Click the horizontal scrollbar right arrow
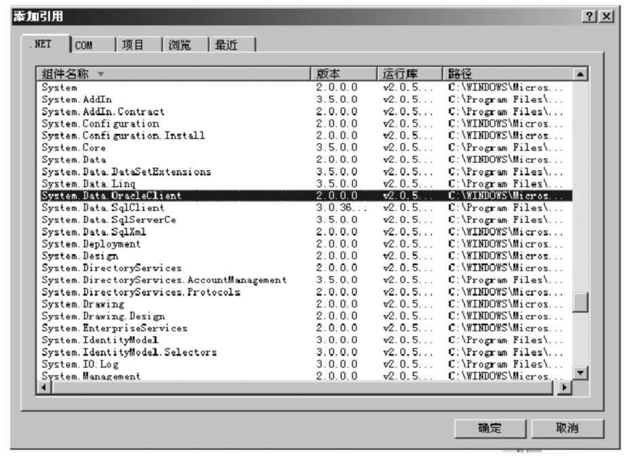The height and width of the screenshot is (458, 633). tap(565, 388)
